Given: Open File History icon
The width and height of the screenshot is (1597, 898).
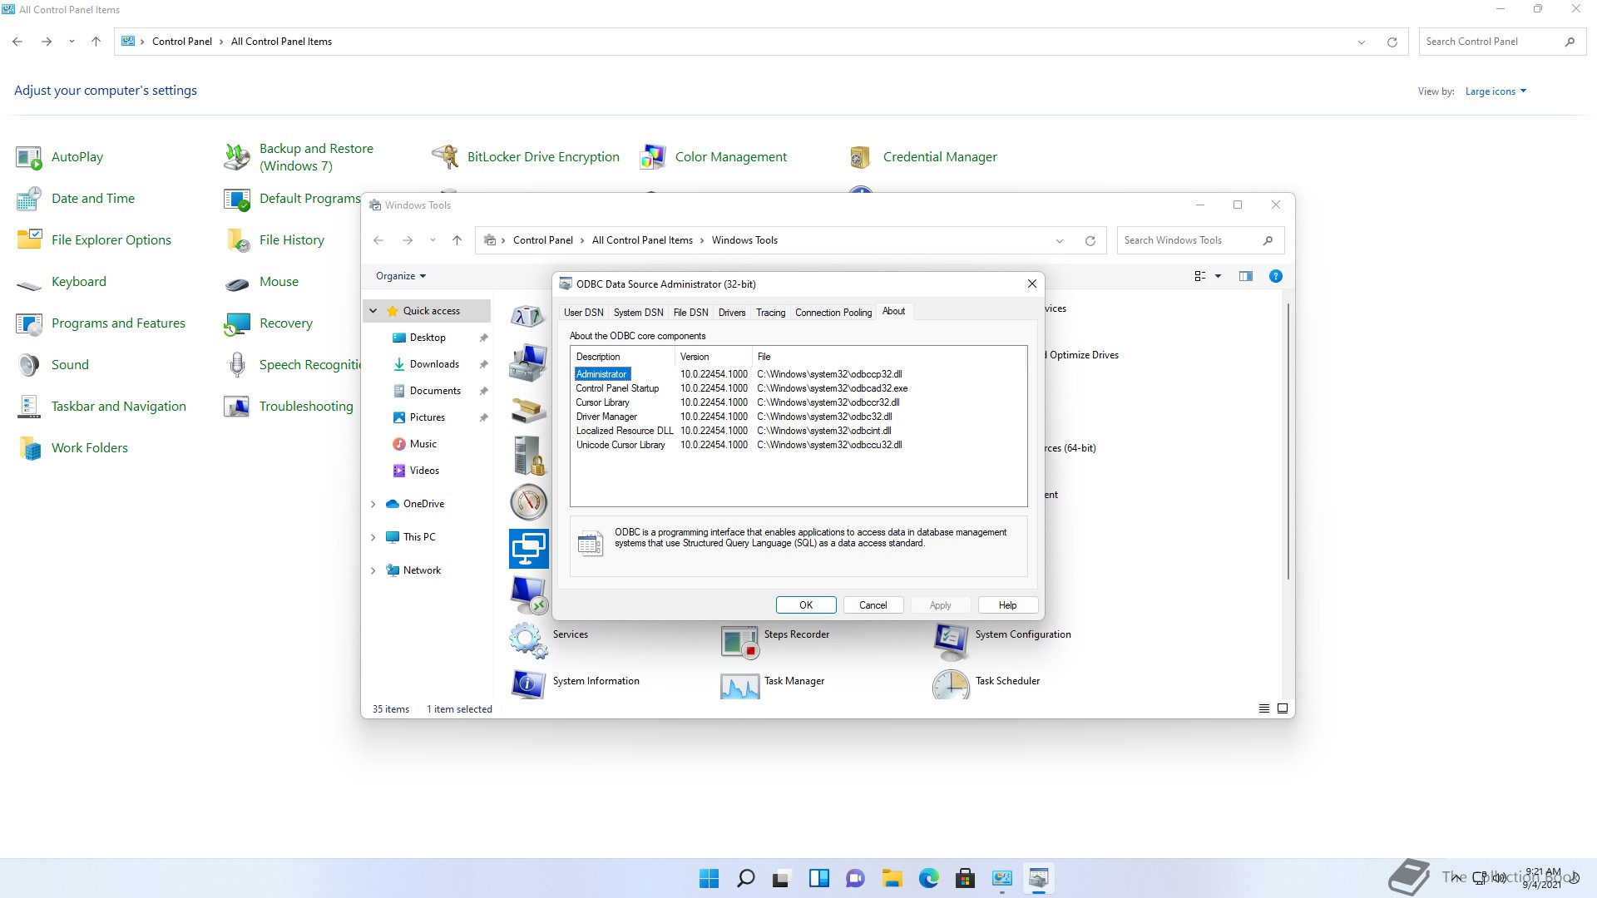Looking at the screenshot, I should (237, 240).
